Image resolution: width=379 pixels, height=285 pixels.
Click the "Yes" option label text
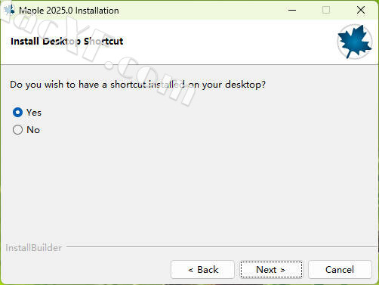pyautogui.click(x=34, y=113)
